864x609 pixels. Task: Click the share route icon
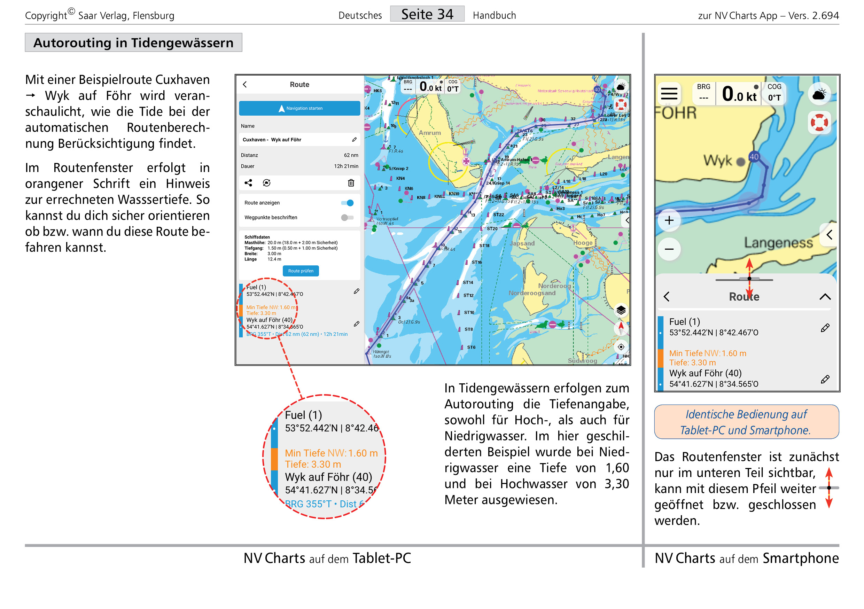(248, 183)
